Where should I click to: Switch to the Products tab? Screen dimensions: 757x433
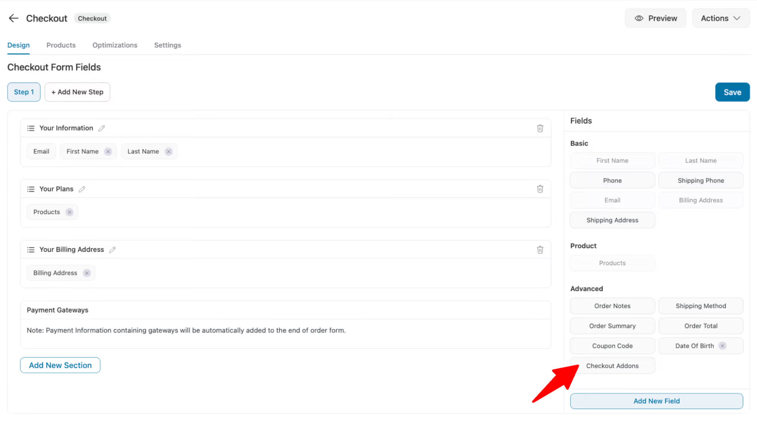pyautogui.click(x=60, y=45)
